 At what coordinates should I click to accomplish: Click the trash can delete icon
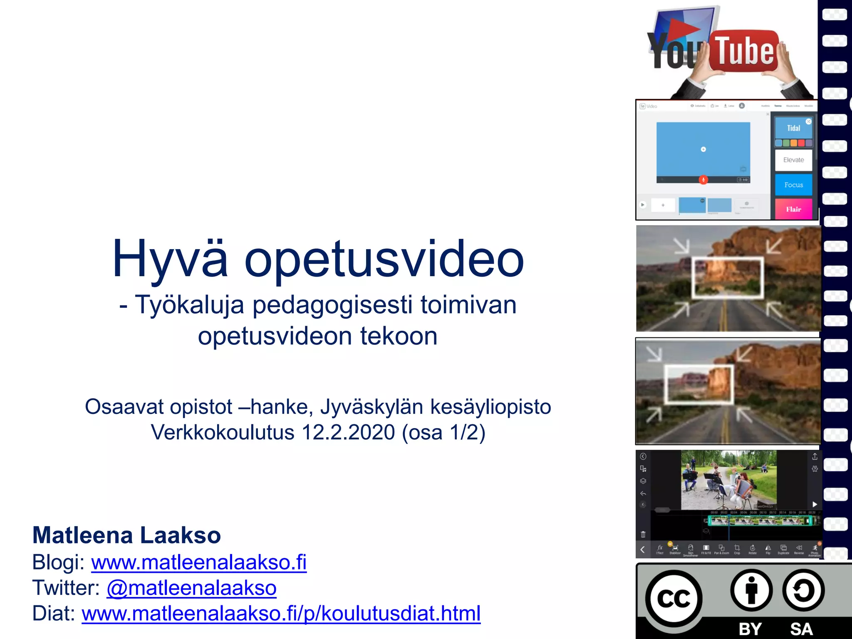click(643, 534)
